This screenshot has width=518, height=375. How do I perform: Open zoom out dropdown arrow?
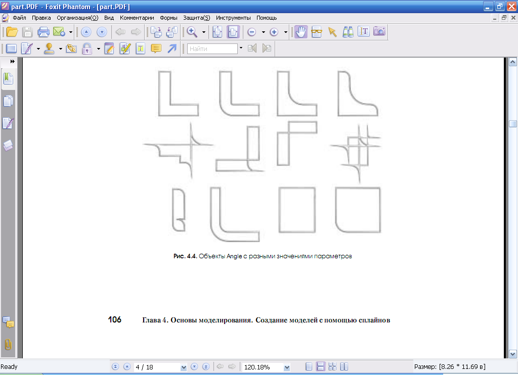click(x=263, y=32)
